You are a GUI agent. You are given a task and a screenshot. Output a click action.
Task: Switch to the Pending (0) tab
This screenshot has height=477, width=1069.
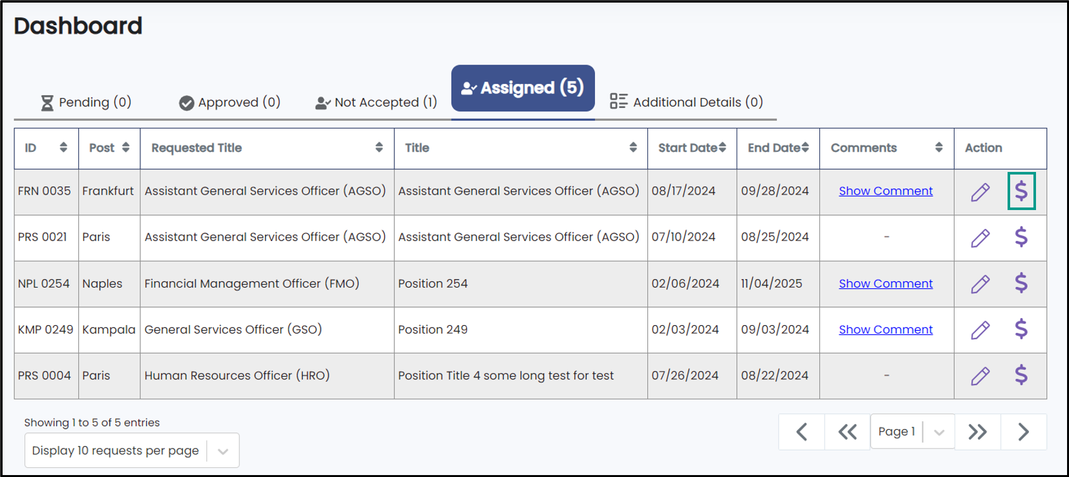(x=86, y=102)
